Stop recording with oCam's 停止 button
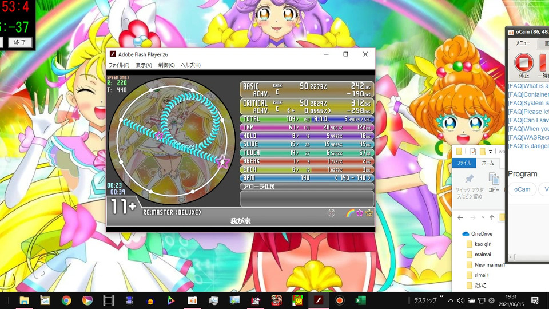 click(x=524, y=65)
